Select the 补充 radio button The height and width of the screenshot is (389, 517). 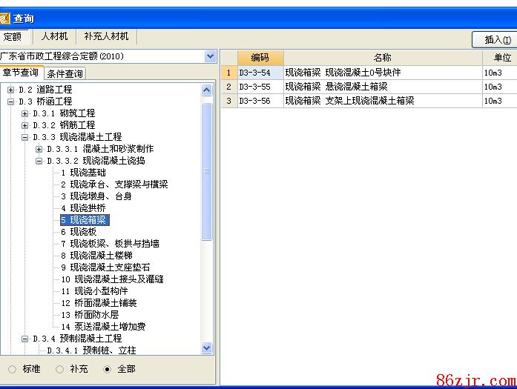coord(59,368)
